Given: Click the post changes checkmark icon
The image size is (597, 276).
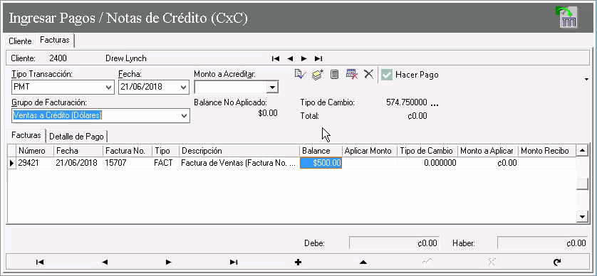Looking at the screenshot, I should click(427, 262).
